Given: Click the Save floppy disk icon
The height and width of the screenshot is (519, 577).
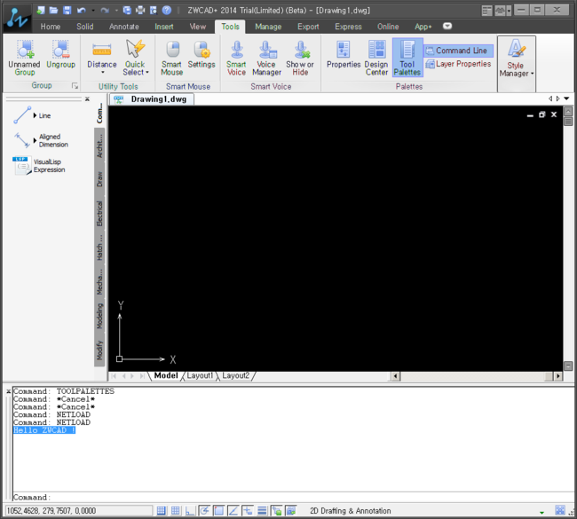Looking at the screenshot, I should pos(67,11).
